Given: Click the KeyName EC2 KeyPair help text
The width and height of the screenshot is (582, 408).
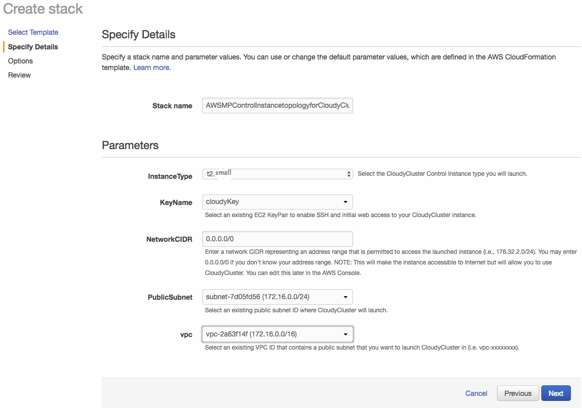Looking at the screenshot, I should coord(341,215).
